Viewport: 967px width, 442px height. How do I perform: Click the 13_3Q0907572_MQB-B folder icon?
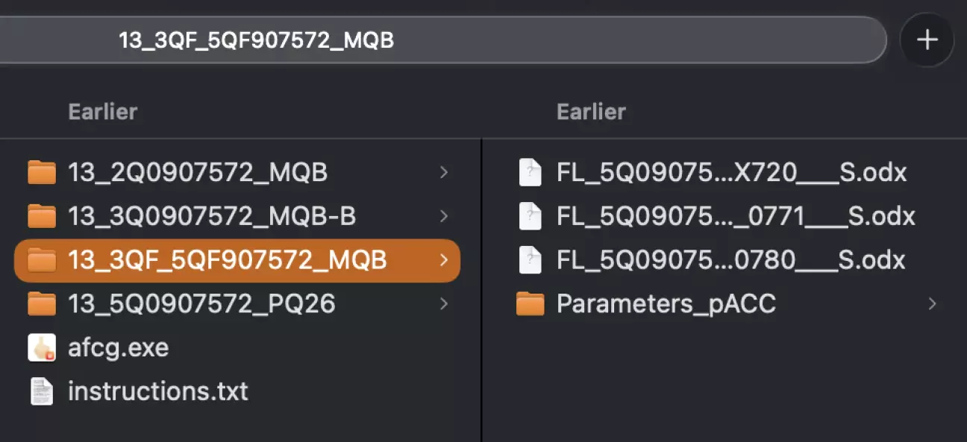coord(42,217)
